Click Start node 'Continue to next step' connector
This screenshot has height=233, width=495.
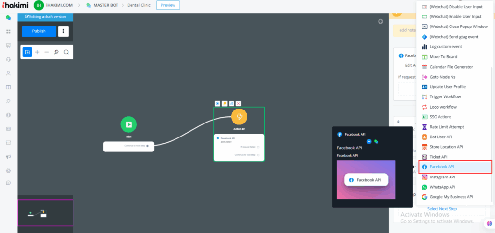click(148, 145)
